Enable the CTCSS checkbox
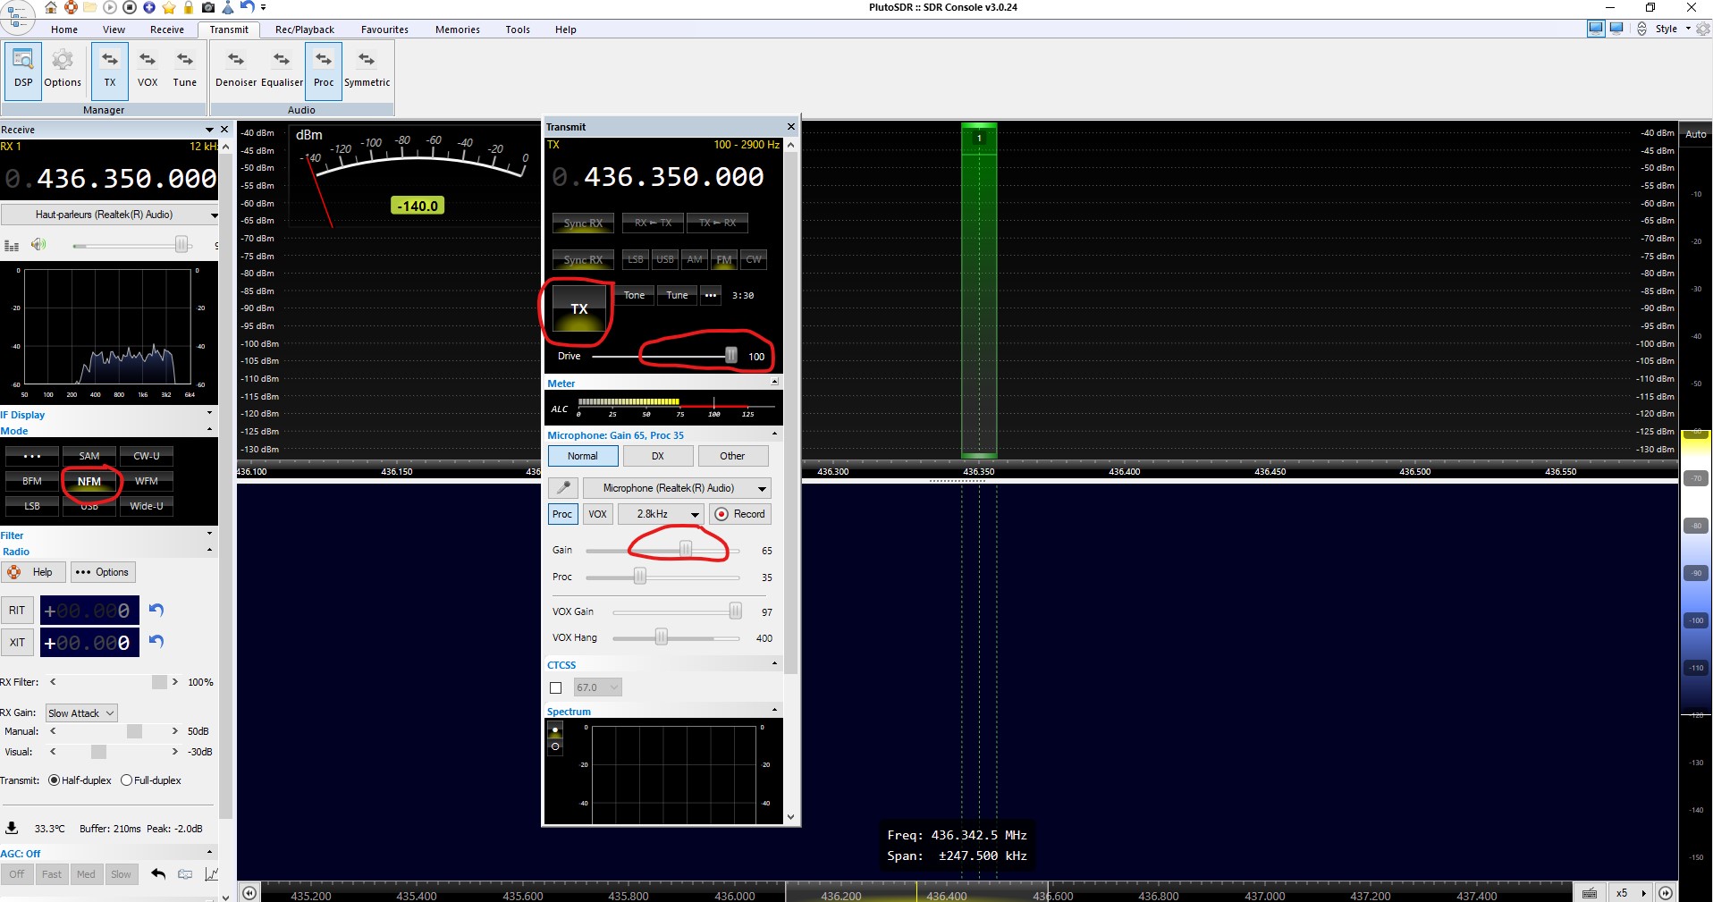This screenshot has height=902, width=1713. point(555,687)
